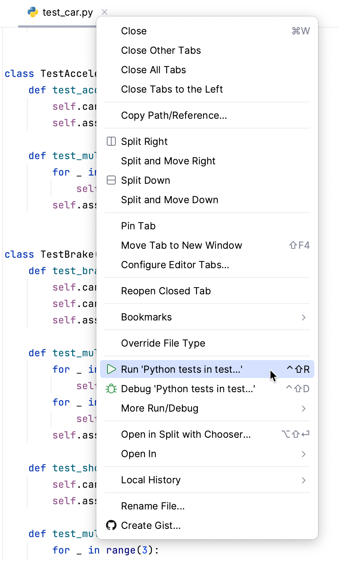Move Tab to New Window
Image resolution: width=339 pixels, height=561 pixels.
(181, 245)
